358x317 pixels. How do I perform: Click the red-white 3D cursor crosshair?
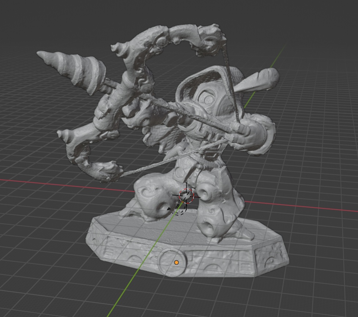pos(186,196)
